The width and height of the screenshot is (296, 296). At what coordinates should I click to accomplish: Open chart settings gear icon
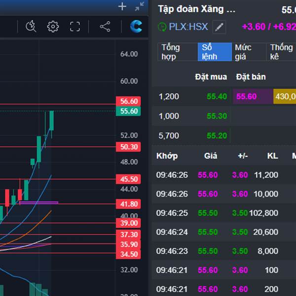(x=53, y=27)
